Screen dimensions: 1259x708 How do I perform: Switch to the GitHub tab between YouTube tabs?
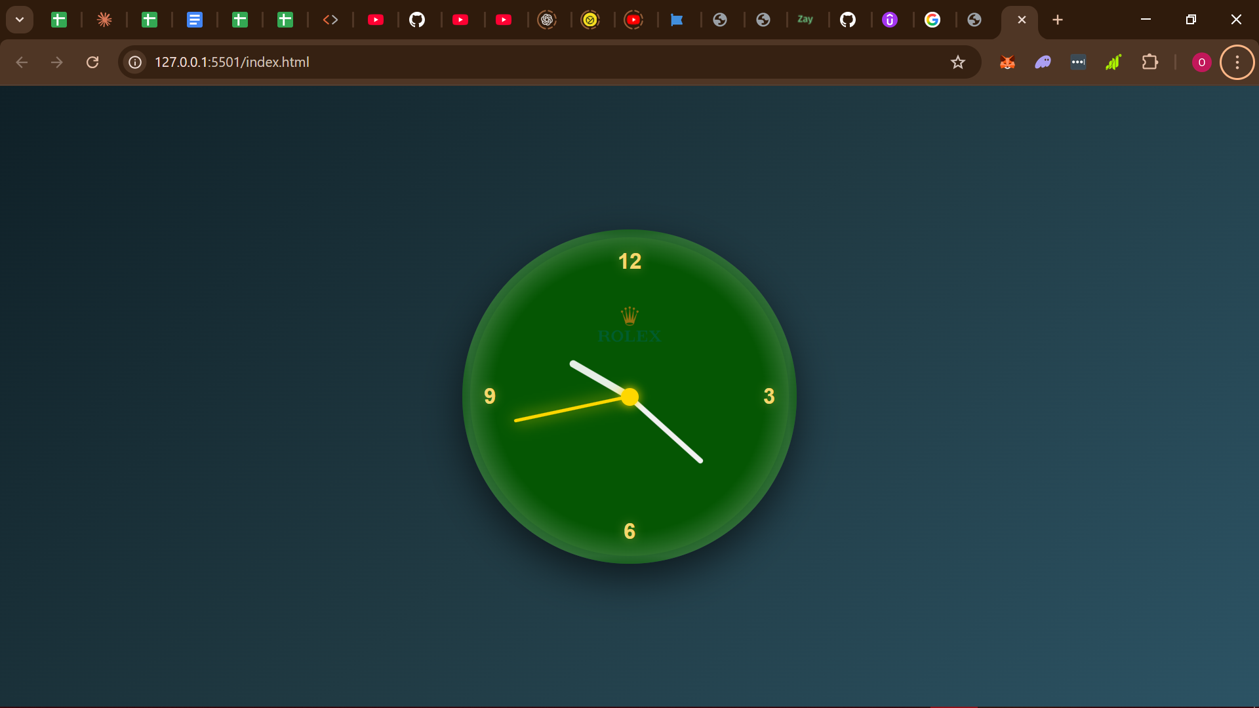(x=417, y=20)
